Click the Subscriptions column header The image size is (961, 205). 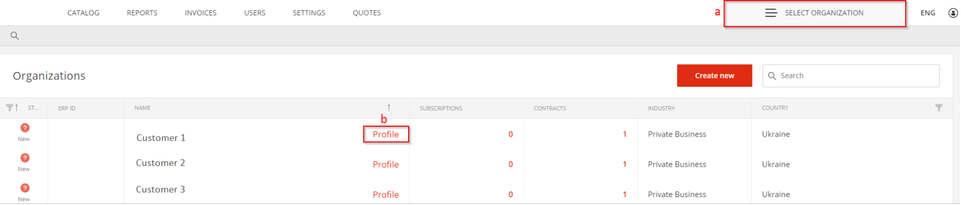[x=441, y=108]
